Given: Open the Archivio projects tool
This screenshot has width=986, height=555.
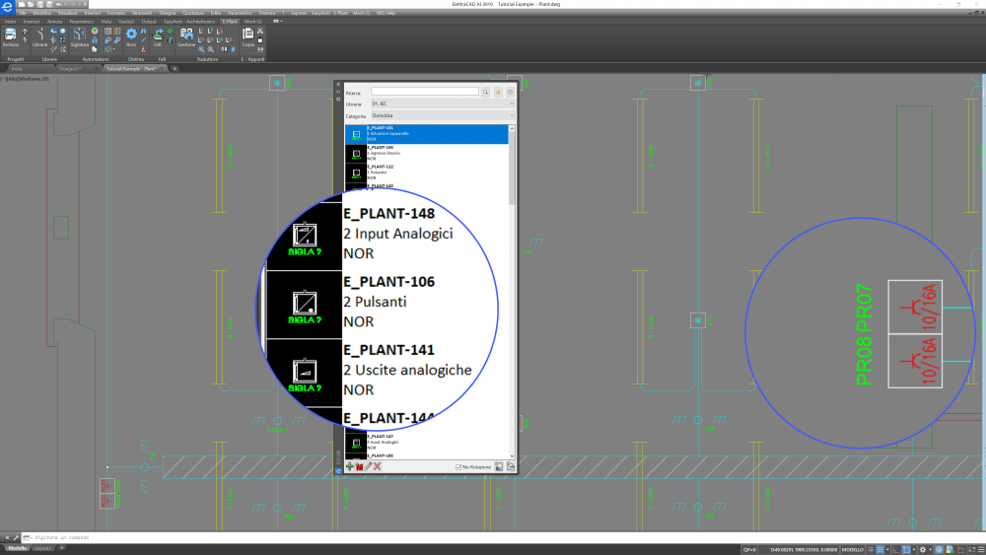Looking at the screenshot, I should (x=10, y=37).
